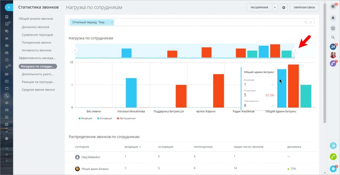Open Потерянные звонки report
This screenshot has height=175, width=340.
point(36,42)
